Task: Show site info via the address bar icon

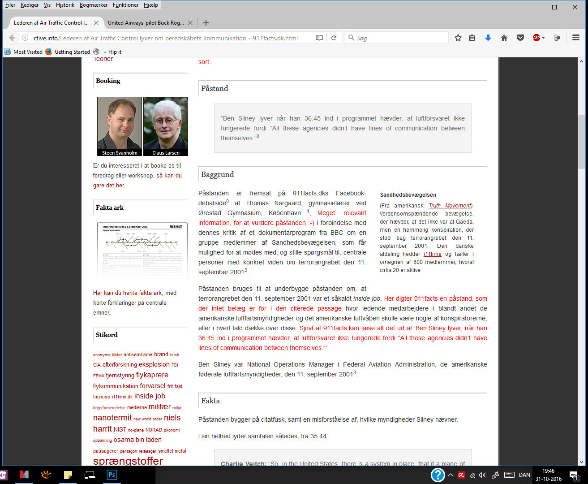Action: click(x=26, y=38)
